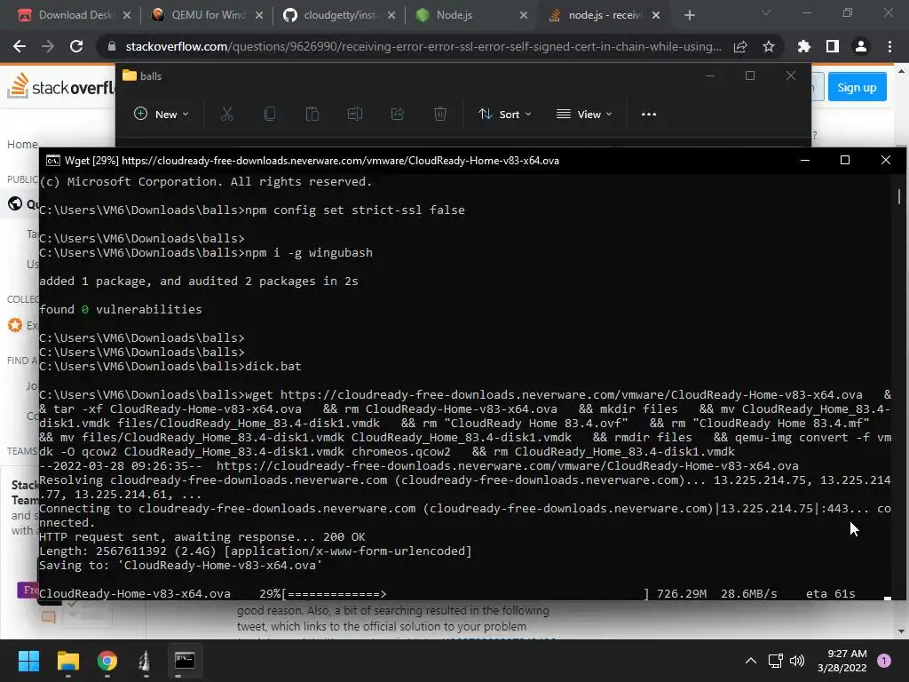The width and height of the screenshot is (909, 682).
Task: Switch to the QEMU for Windows tab
Action: pos(206,15)
